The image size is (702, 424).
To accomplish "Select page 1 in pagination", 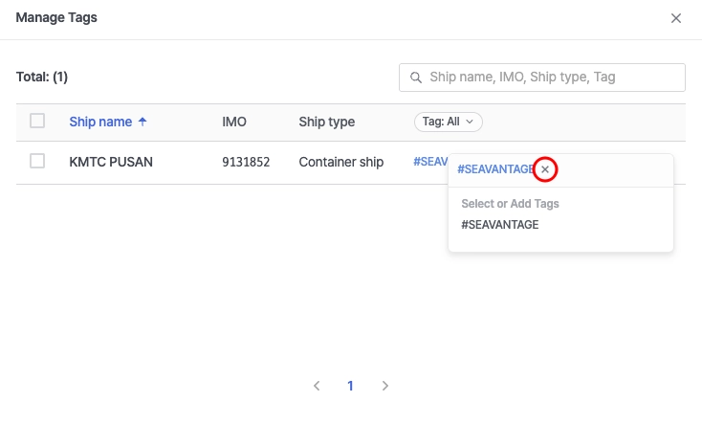I will click(x=351, y=386).
